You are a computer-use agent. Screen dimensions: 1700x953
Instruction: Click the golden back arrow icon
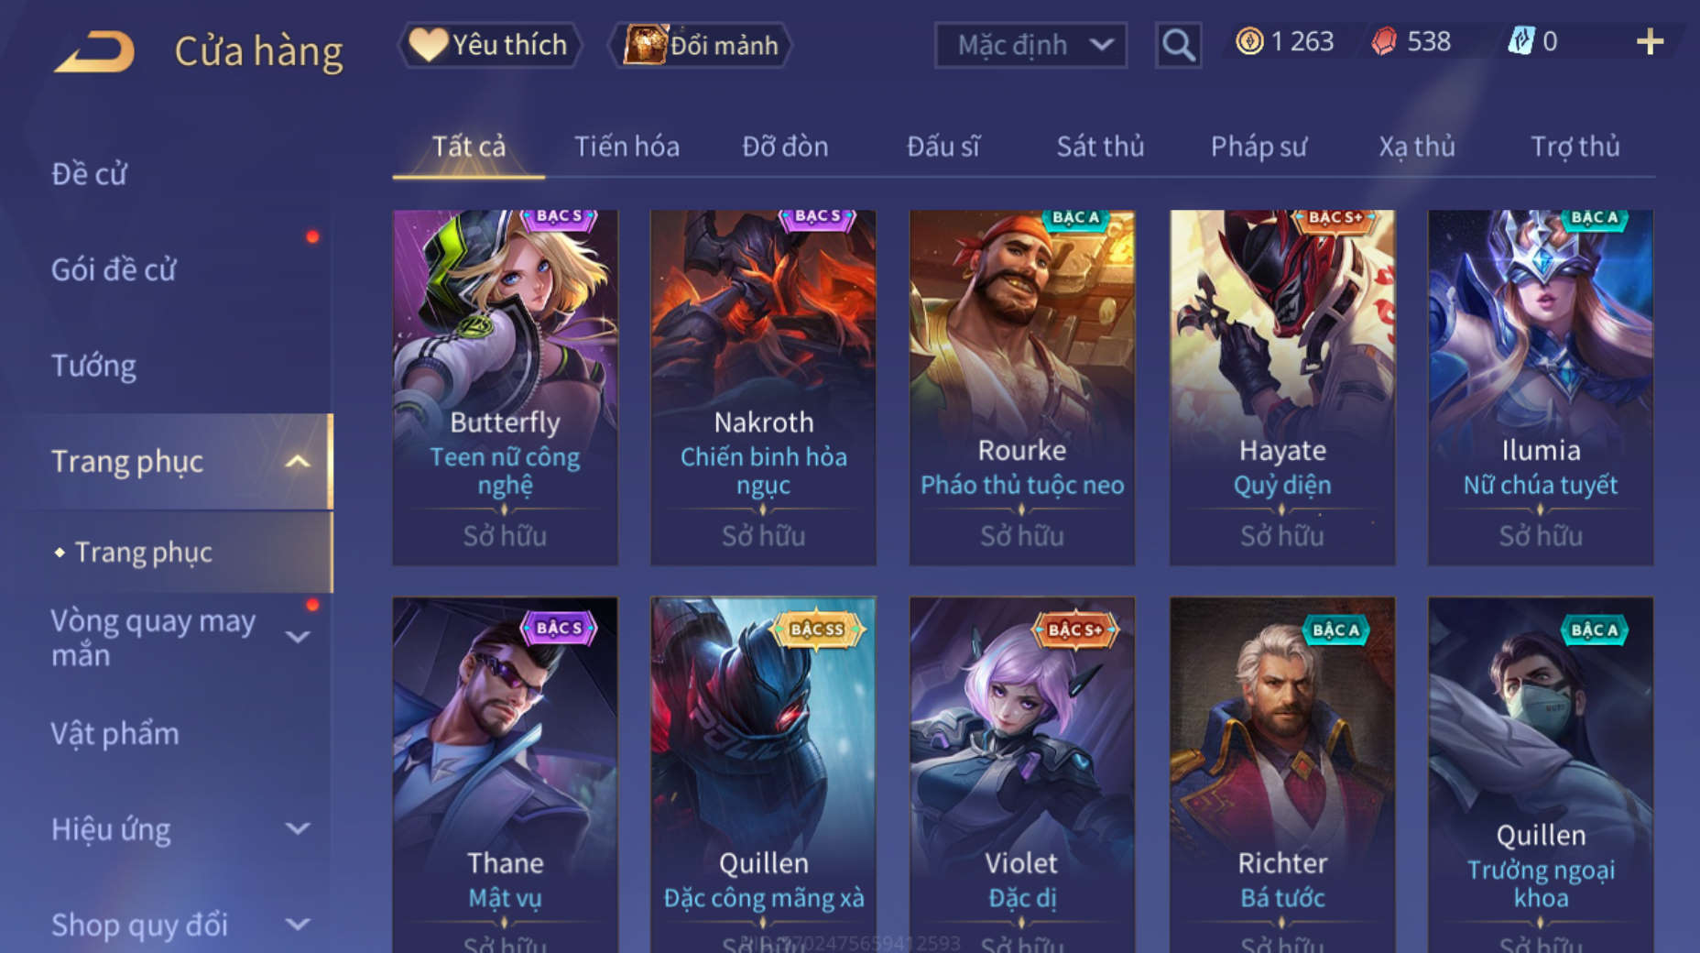click(94, 50)
